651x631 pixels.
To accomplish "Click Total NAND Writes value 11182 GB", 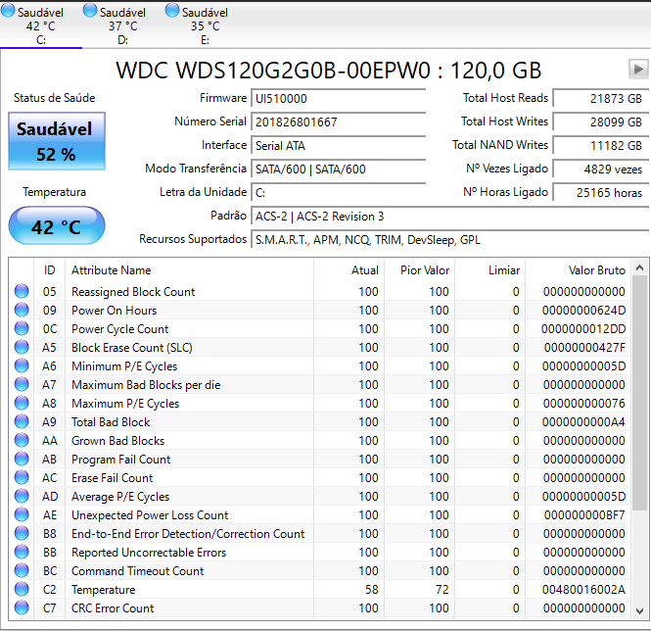I will [x=601, y=145].
